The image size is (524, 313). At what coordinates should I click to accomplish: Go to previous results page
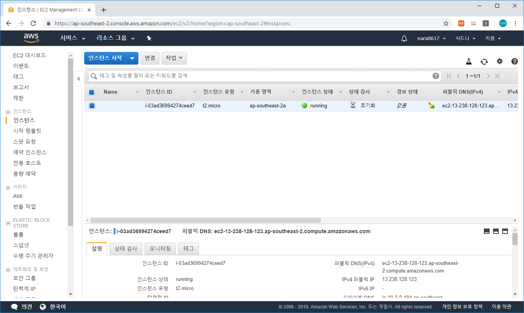(x=458, y=76)
